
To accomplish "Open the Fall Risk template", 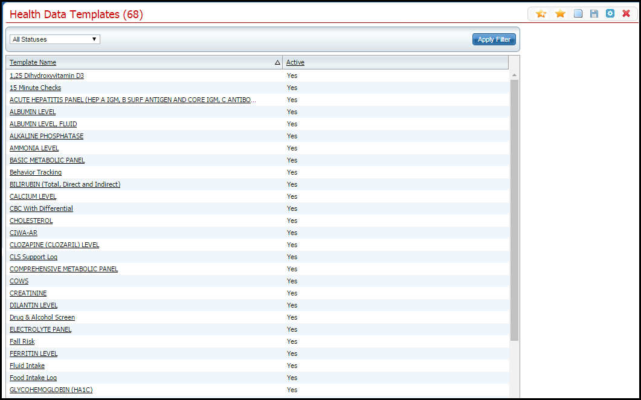I will tap(22, 342).
